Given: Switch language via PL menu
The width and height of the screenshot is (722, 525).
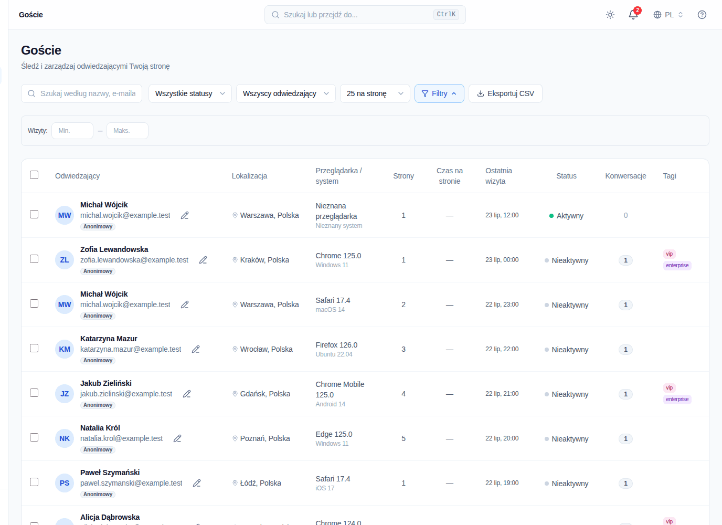Looking at the screenshot, I should pyautogui.click(x=668, y=15).
